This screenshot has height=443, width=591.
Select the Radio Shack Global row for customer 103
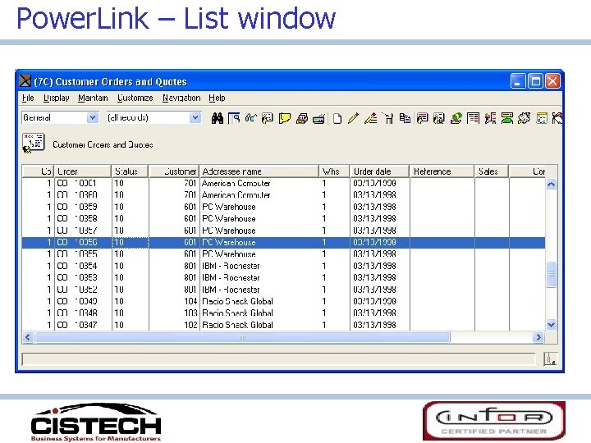(x=283, y=313)
